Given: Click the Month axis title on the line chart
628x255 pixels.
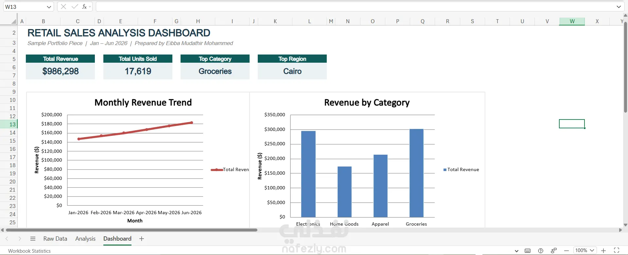Looking at the screenshot, I should click(x=135, y=221).
